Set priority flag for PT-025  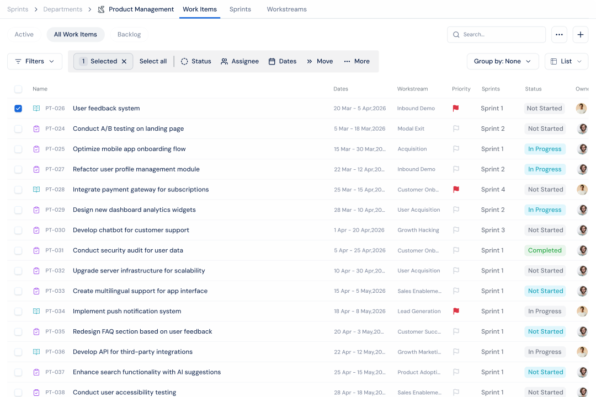tap(456, 149)
